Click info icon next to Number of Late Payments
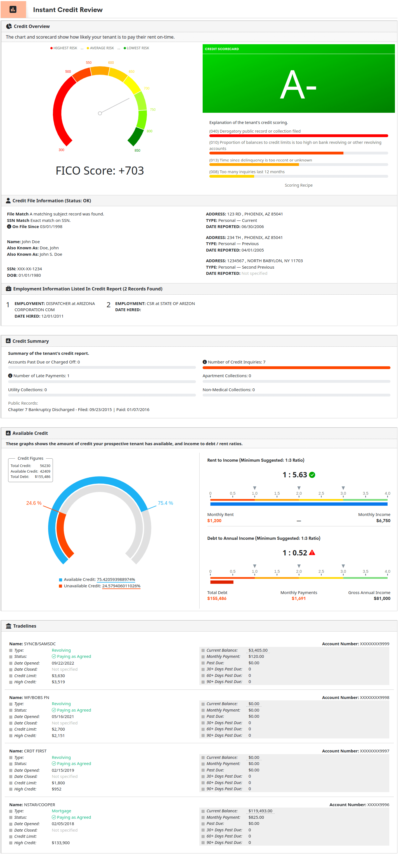The height and width of the screenshot is (854, 398). click(10, 376)
